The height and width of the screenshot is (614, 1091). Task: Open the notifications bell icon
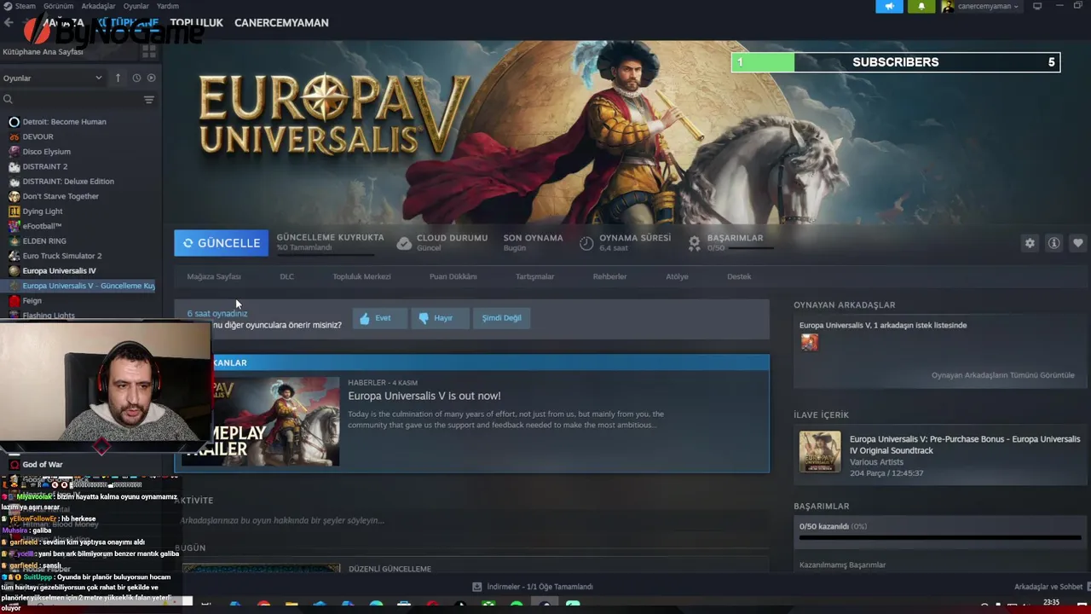921,6
